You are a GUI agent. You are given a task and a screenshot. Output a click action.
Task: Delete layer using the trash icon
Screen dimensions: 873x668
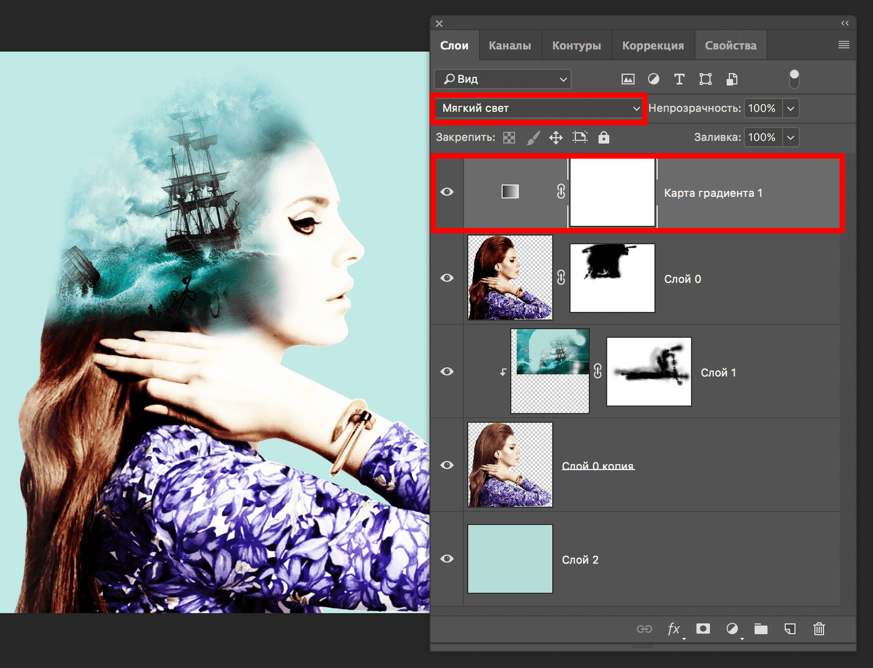click(x=819, y=629)
